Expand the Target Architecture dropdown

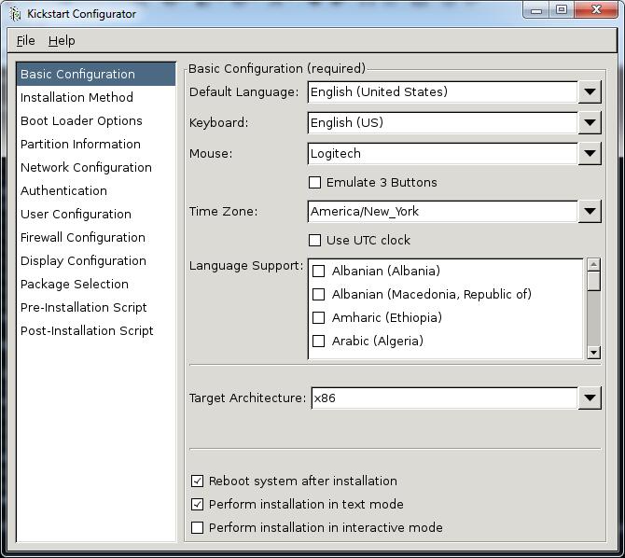589,398
